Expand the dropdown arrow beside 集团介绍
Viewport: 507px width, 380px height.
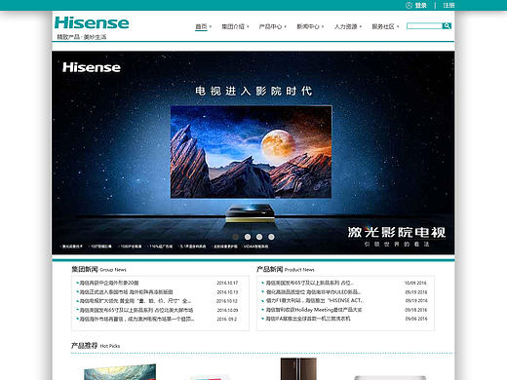[x=248, y=26]
